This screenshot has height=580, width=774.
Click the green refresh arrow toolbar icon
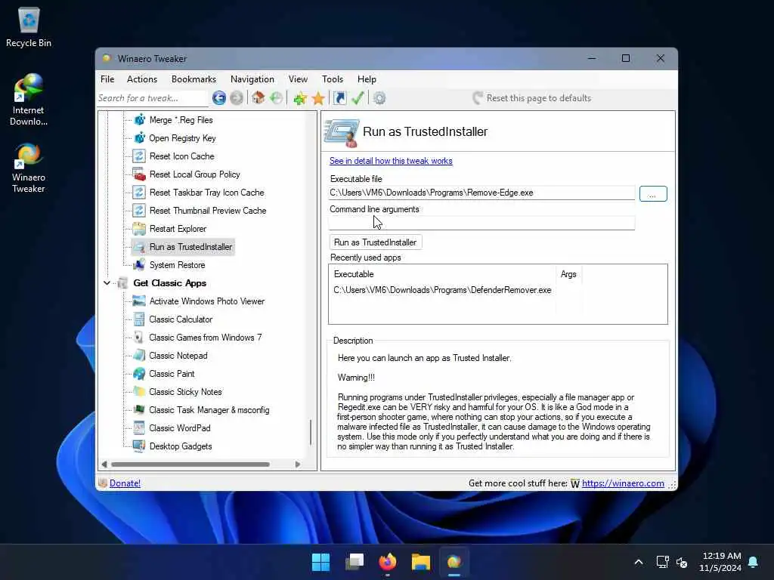pyautogui.click(x=276, y=97)
